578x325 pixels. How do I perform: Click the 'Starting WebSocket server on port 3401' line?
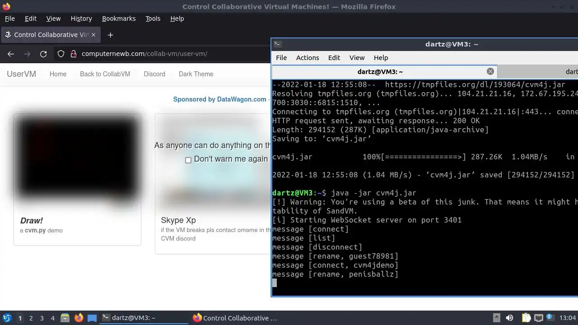click(x=367, y=220)
